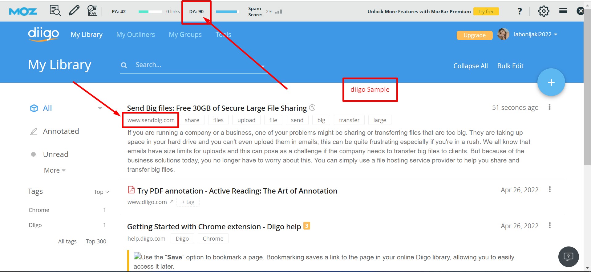
Task: Open Try PDF annotation bookmark title
Action: coord(237,191)
